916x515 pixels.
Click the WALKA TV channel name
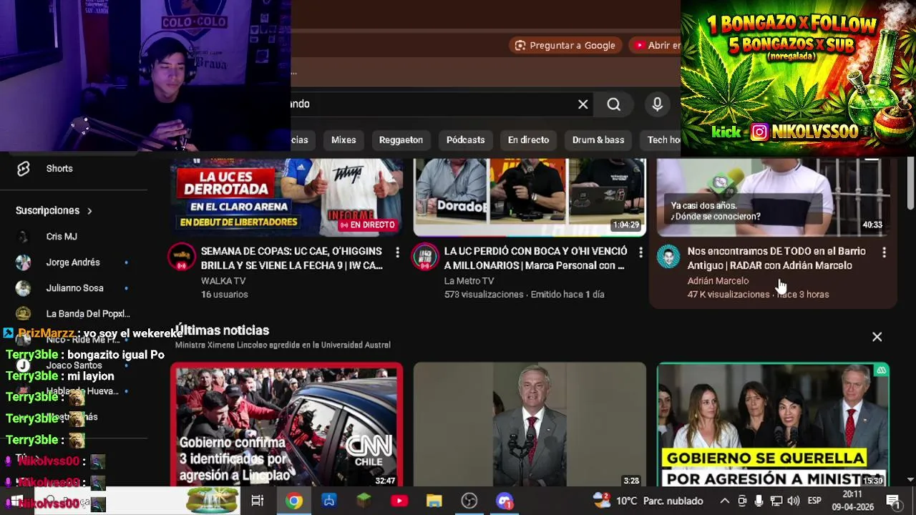click(223, 281)
